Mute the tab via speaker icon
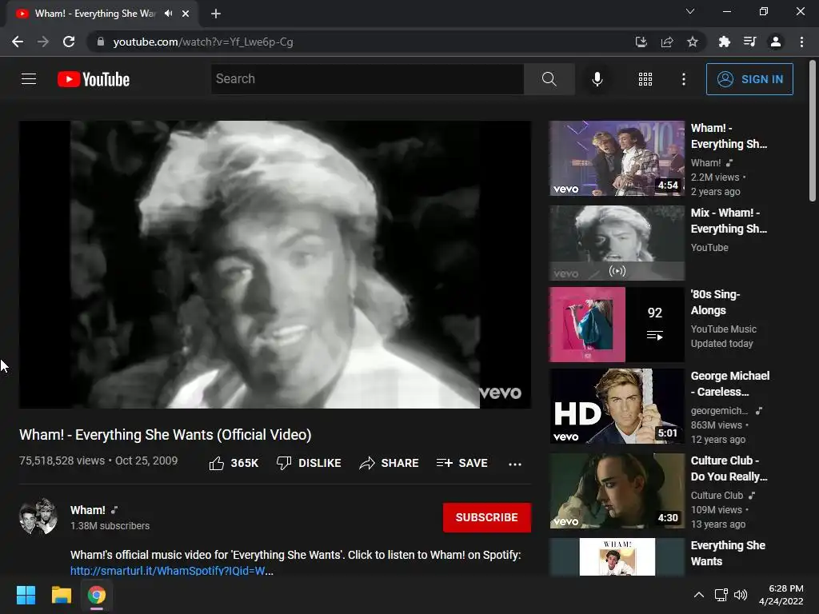Image resolution: width=819 pixels, height=614 pixels. click(168, 14)
